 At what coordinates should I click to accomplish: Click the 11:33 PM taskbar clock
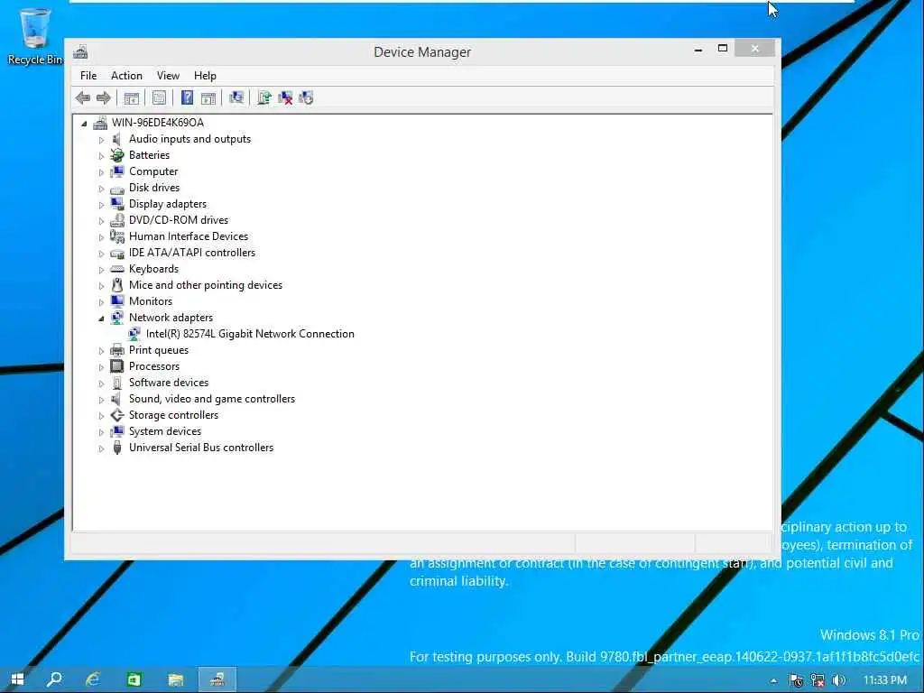(884, 680)
